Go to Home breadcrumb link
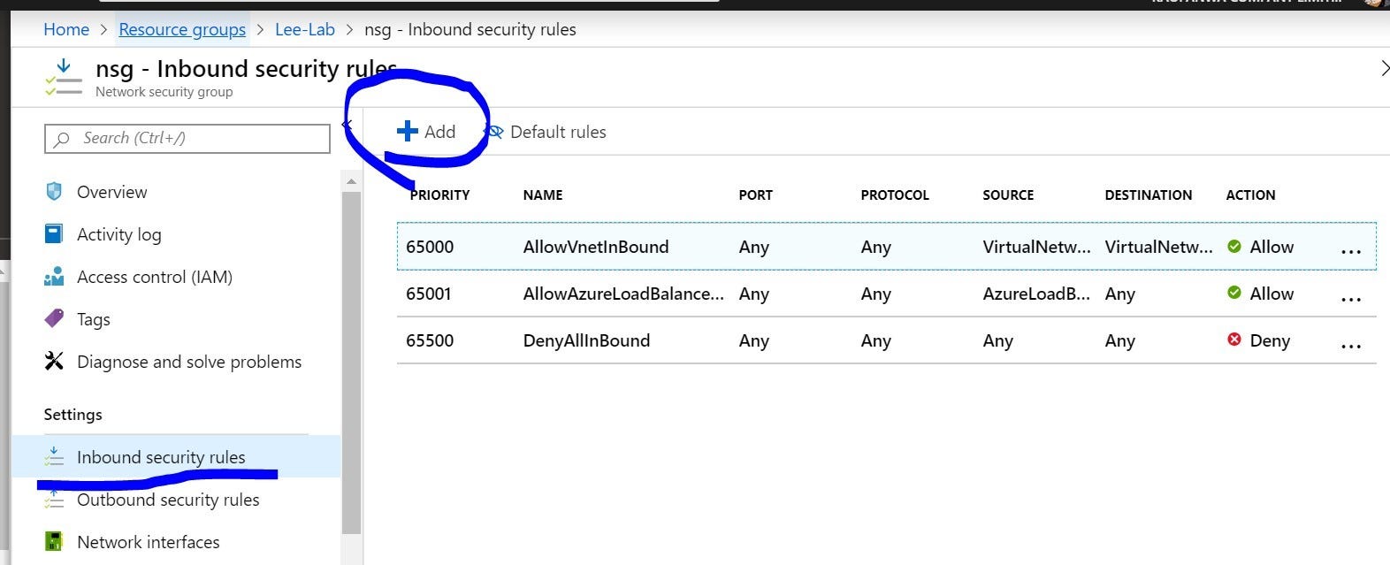The height and width of the screenshot is (565, 1390). (x=66, y=29)
